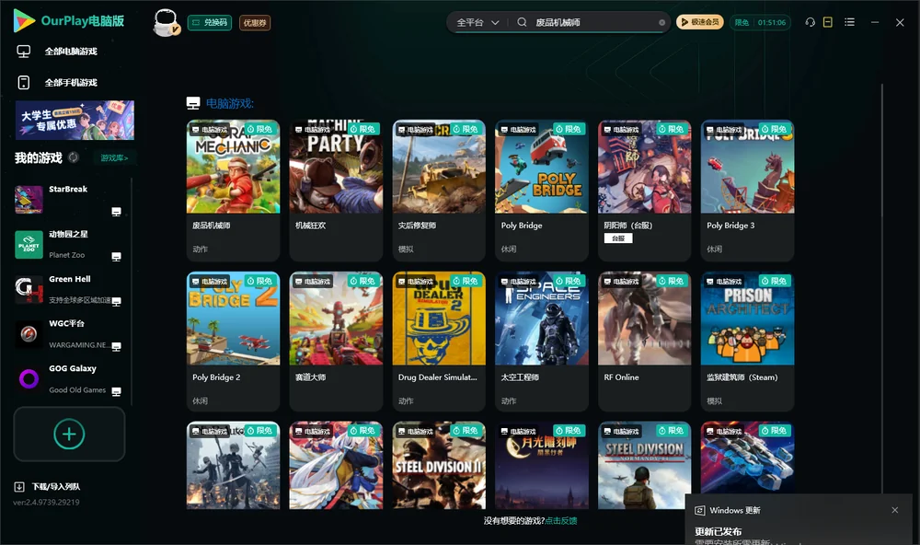Open the RF Online game card
The image size is (920, 545).
coord(645,342)
